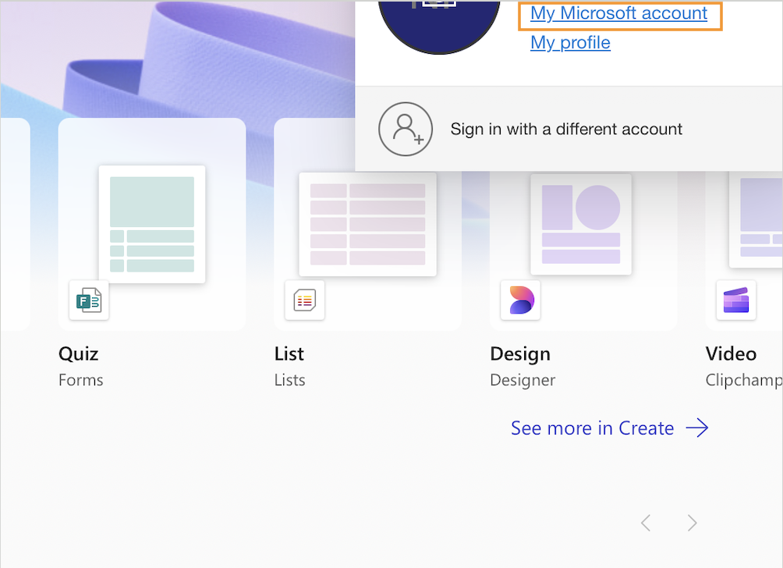Click the Clipchamp label under Video
This screenshot has height=568, width=783.
click(744, 381)
